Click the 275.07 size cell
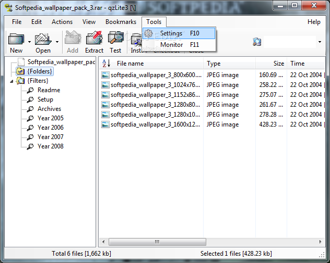The height and width of the screenshot is (263, 330). tap(271, 95)
